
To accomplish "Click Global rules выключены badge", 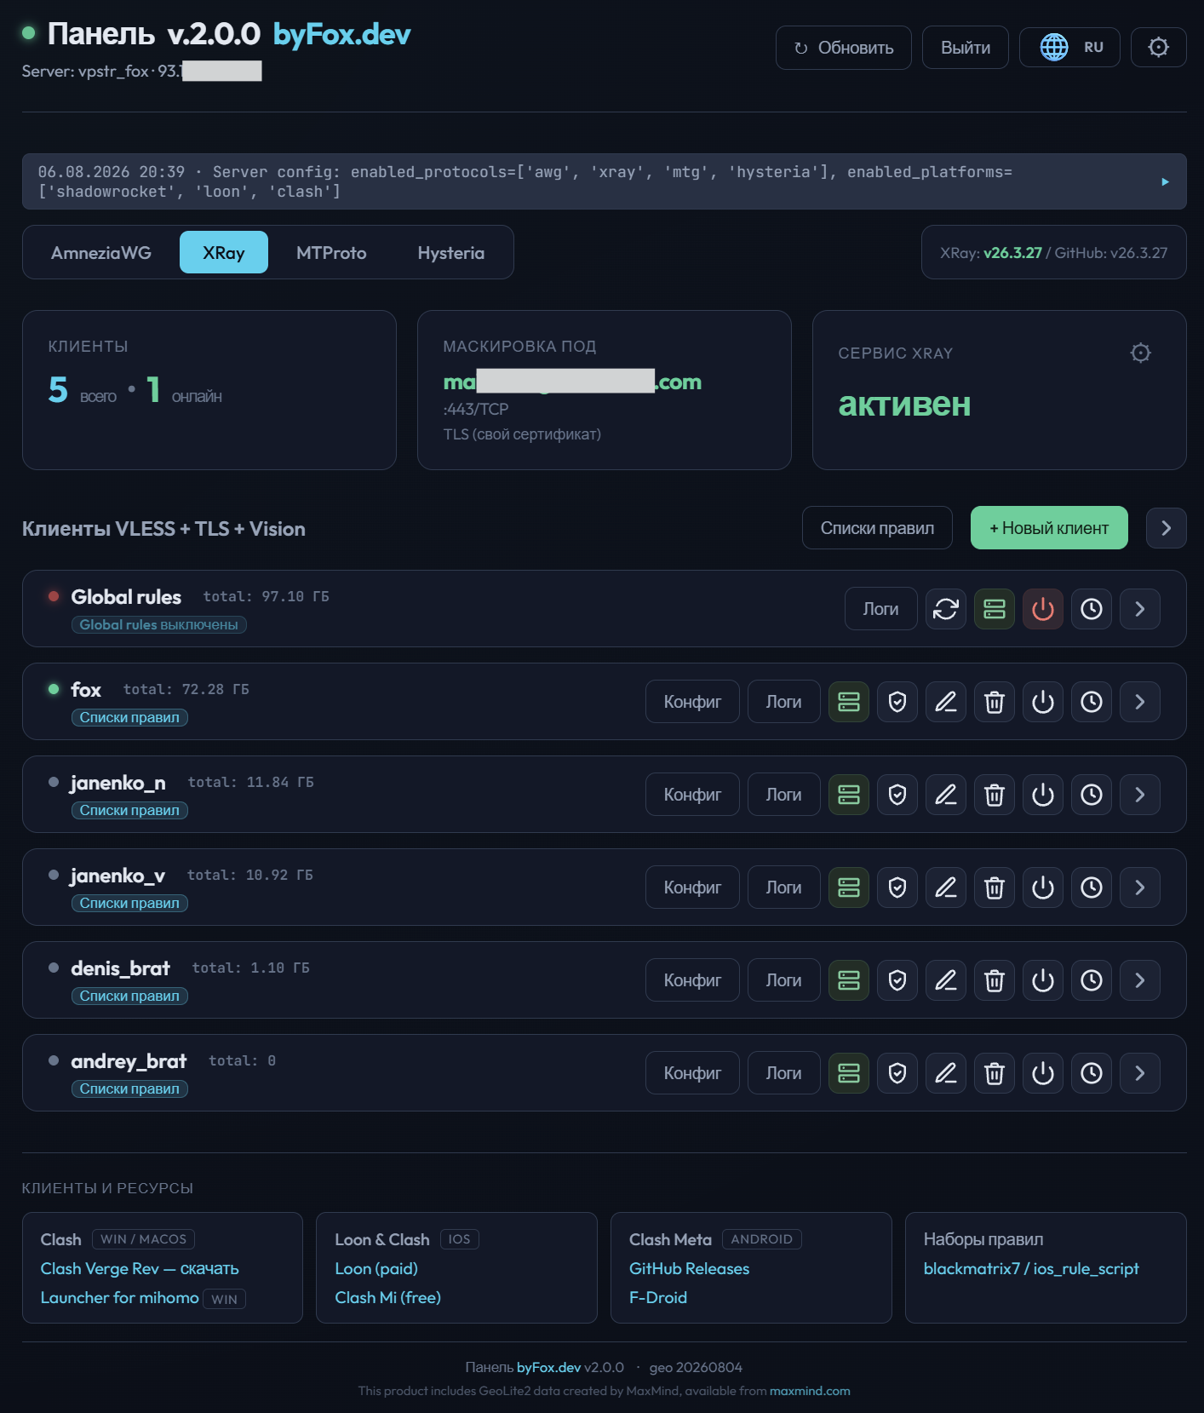I will [159, 624].
